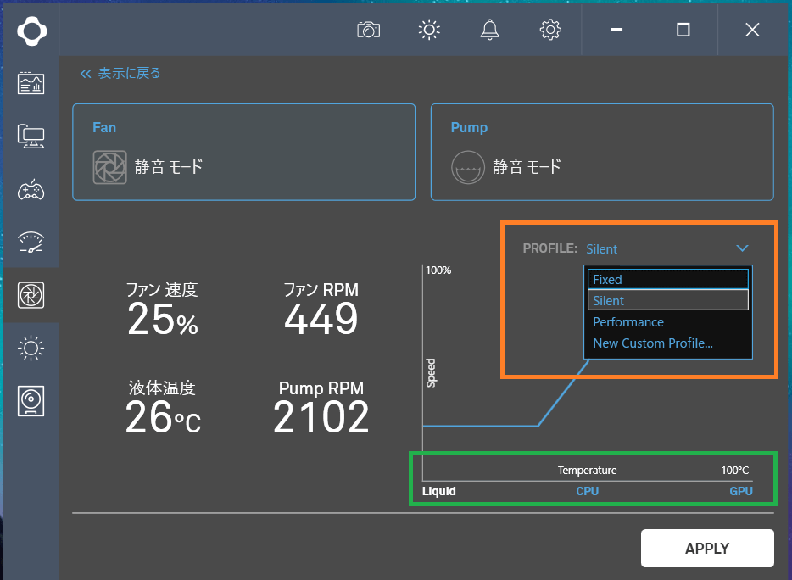Image resolution: width=792 pixels, height=580 pixels.
Task: Click the fan icon in the Fan card
Action: (x=109, y=167)
